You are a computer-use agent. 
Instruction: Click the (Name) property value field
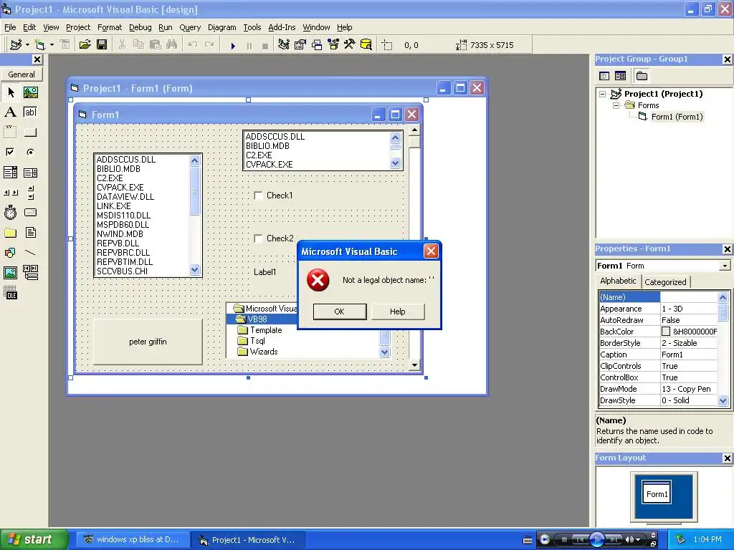coord(688,297)
